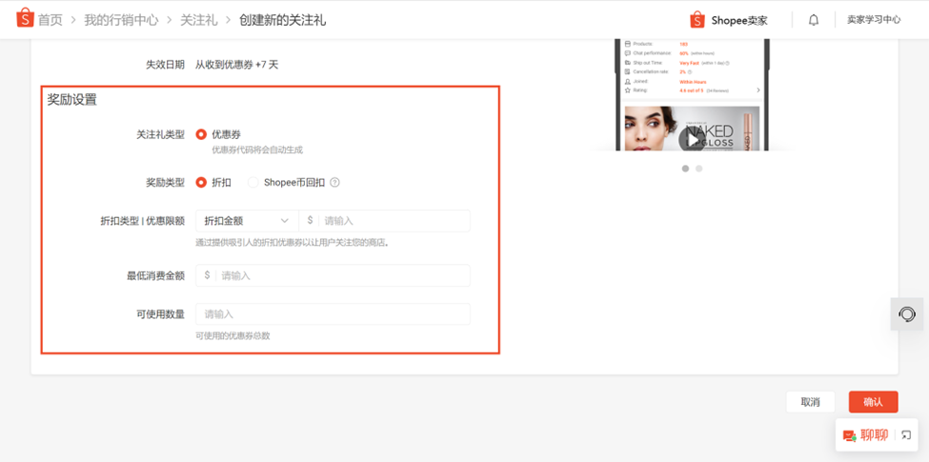
Task: Go to 首页 in the breadcrumb
Action: pyautogui.click(x=50, y=20)
